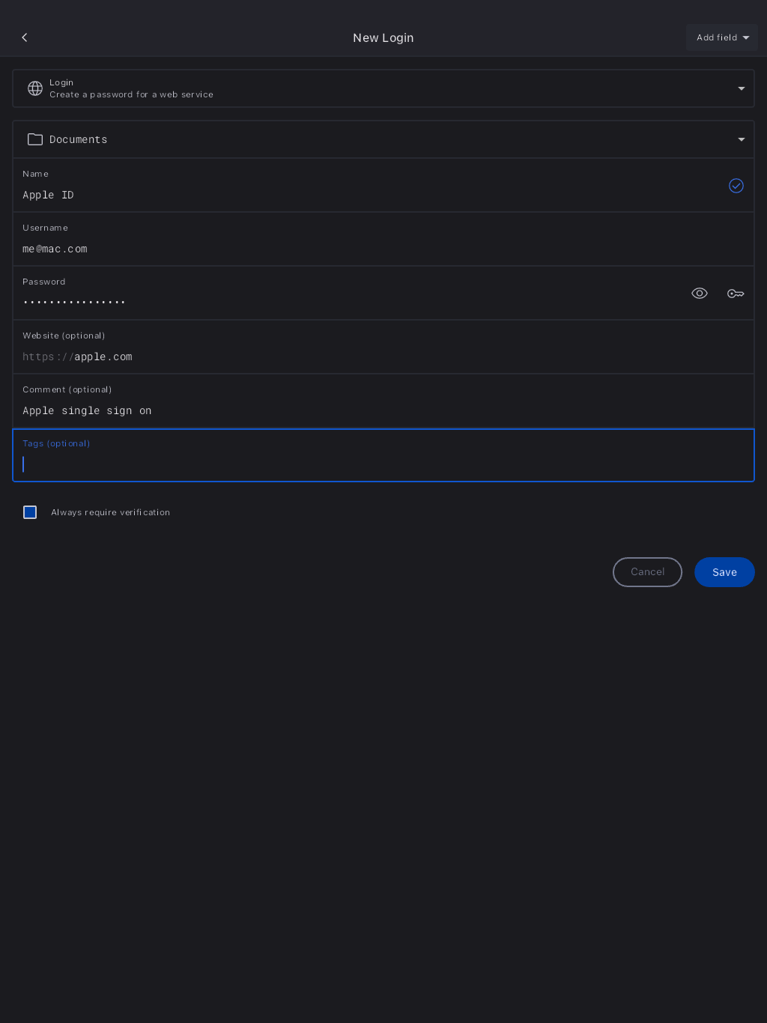Click the Always require verification label
The width and height of the screenshot is (767, 1023).
(x=111, y=512)
